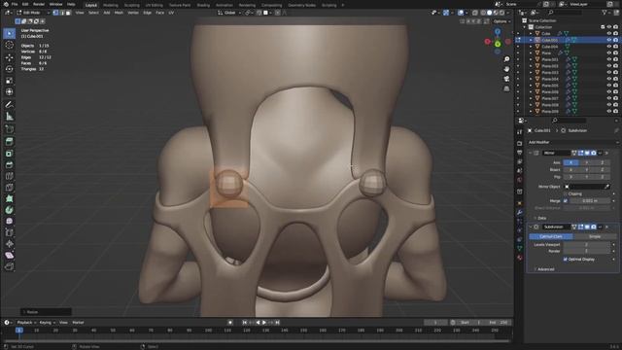Select the Loop Cut tool
Screen dimensions: 622x350
click(9, 176)
